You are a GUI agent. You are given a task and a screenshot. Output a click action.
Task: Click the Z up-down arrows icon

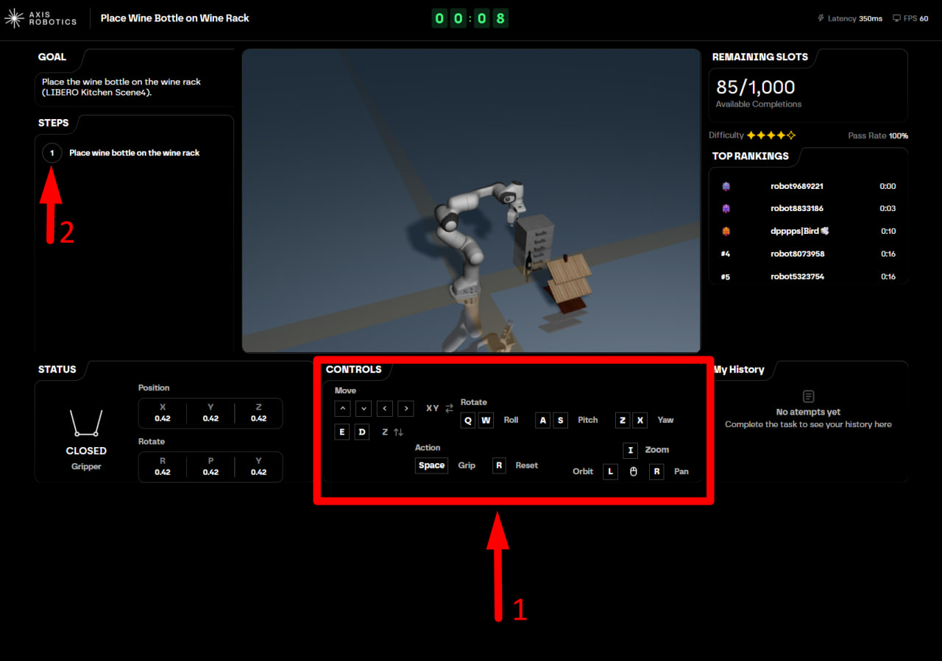(398, 432)
